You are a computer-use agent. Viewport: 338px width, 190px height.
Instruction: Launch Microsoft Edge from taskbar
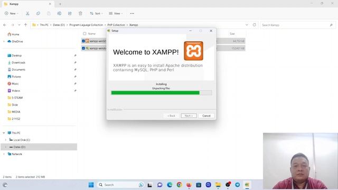170,185
